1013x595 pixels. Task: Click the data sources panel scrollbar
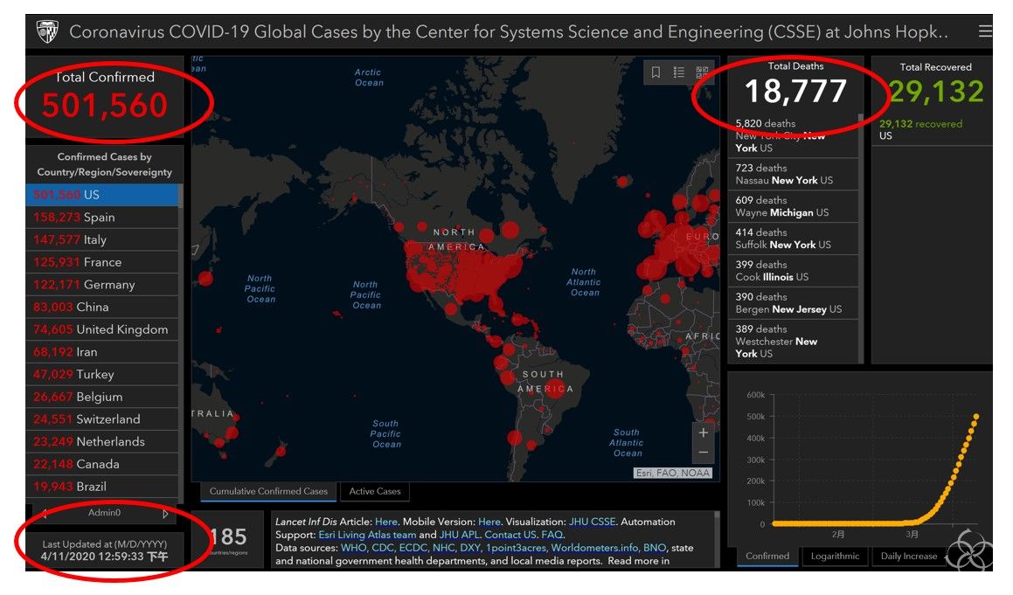point(717,539)
